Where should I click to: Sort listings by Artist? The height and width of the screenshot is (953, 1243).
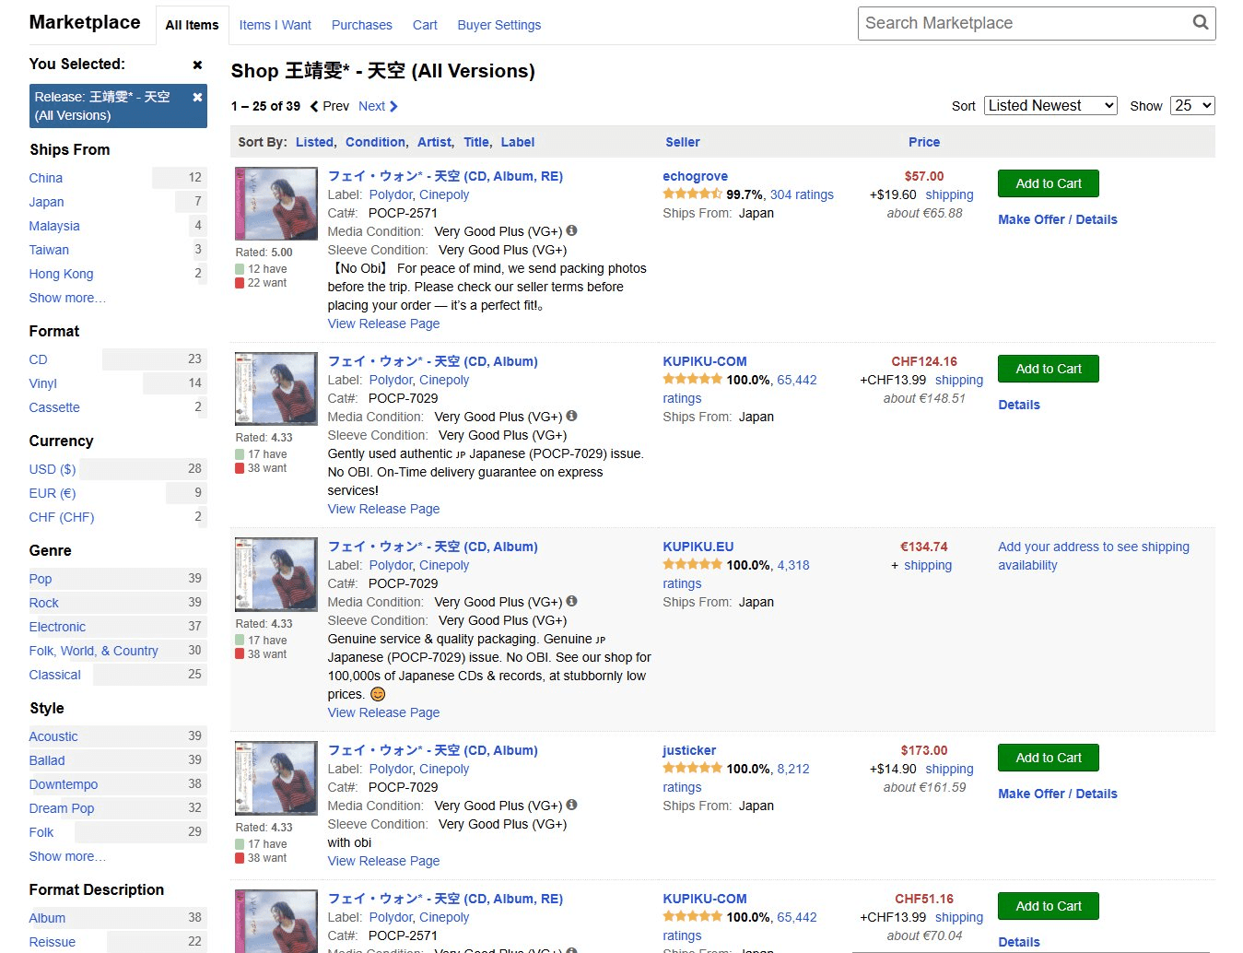click(434, 142)
